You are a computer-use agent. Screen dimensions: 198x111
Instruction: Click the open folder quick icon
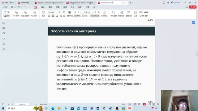[x=12, y=7]
